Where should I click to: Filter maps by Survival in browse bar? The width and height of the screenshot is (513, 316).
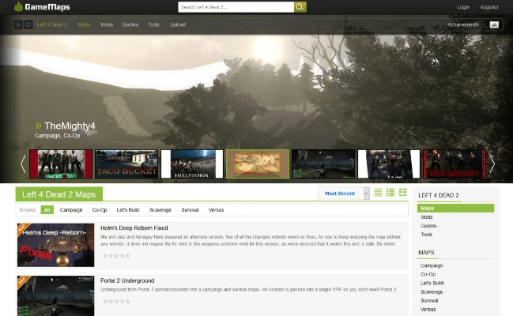point(190,210)
